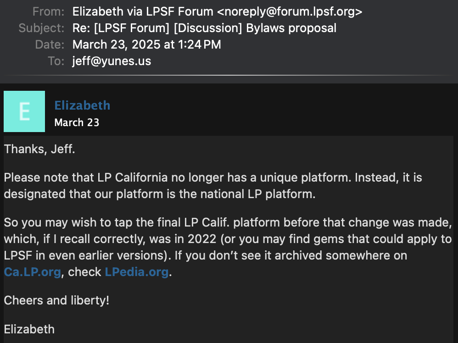Click the Bylaws proposal subject line
Image resolution: width=458 pixels, height=343 pixels.
pyautogui.click(x=204, y=28)
